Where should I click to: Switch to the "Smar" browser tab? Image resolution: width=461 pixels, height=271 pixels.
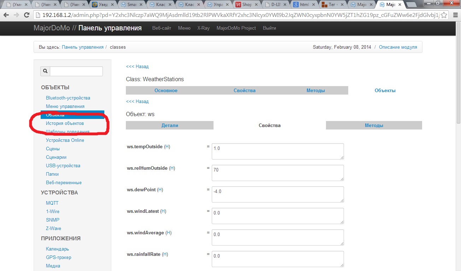(x=132, y=5)
